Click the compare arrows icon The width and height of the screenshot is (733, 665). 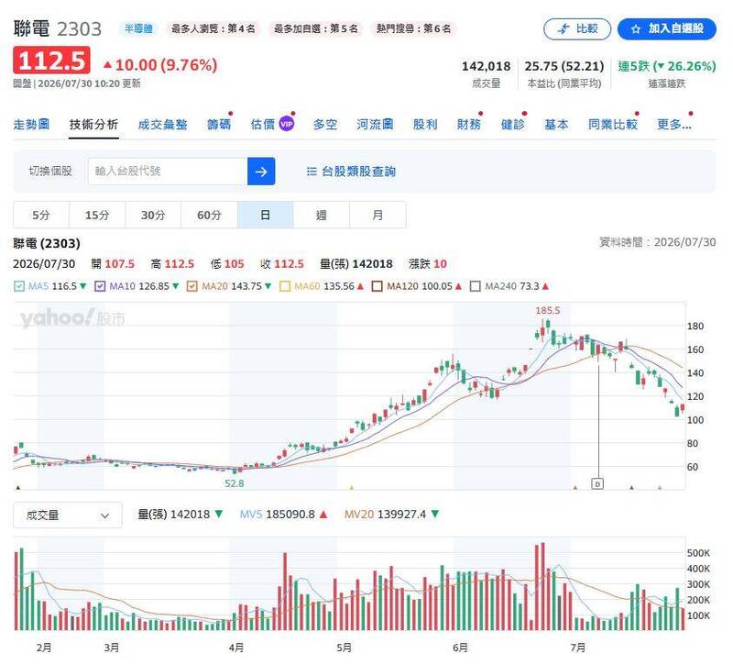564,29
